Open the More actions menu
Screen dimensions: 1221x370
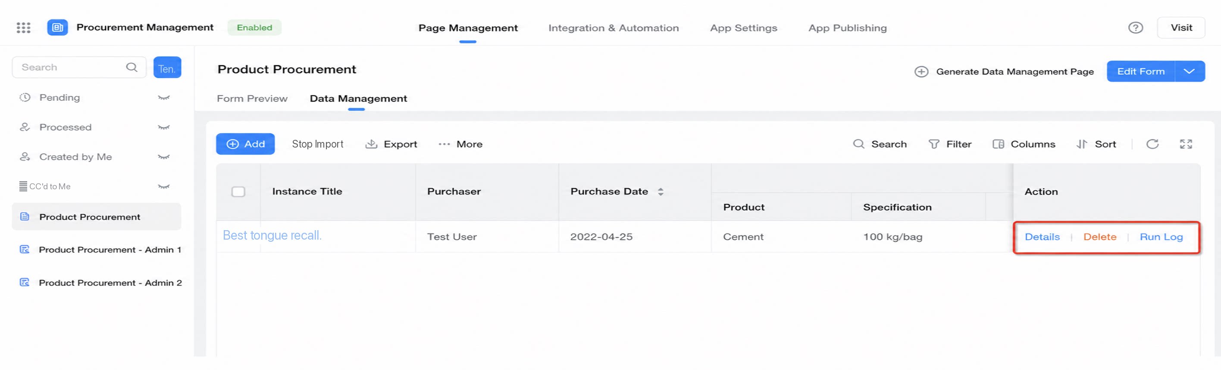(460, 144)
